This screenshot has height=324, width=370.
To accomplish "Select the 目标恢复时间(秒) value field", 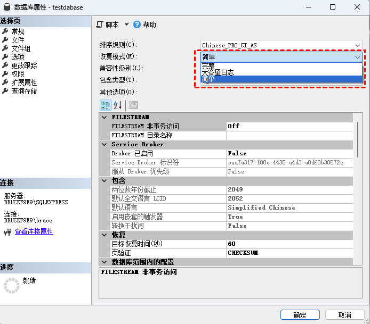I will tap(288, 244).
